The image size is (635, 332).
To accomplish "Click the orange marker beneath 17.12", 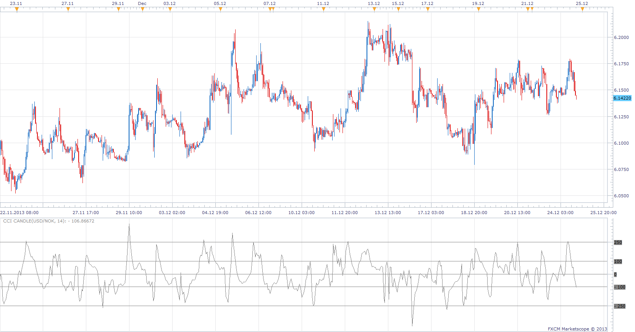I will point(428,9).
